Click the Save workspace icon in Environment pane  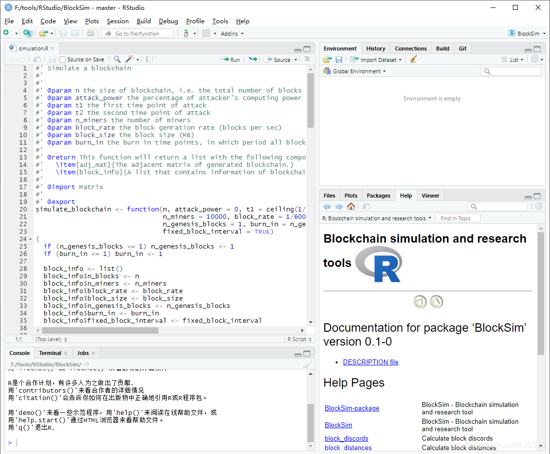pos(339,59)
